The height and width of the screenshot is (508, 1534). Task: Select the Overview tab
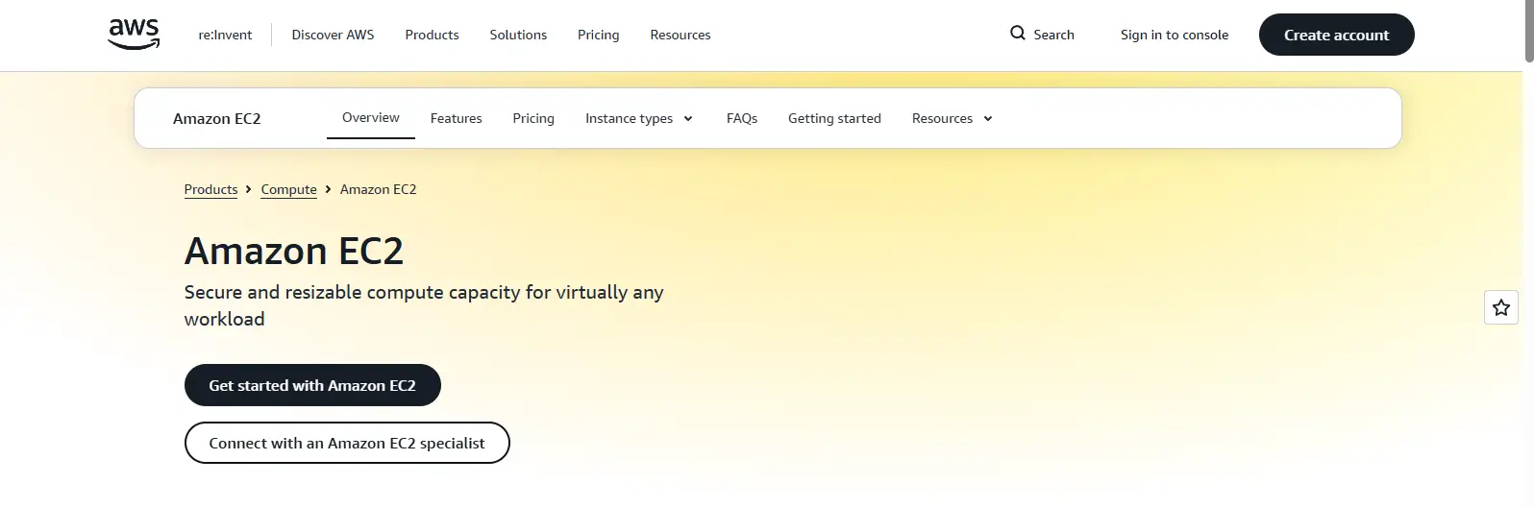pos(371,118)
